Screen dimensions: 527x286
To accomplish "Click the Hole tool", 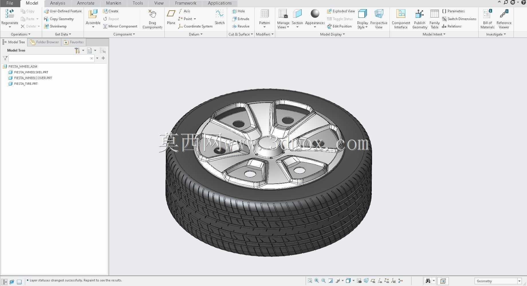I will 239,11.
